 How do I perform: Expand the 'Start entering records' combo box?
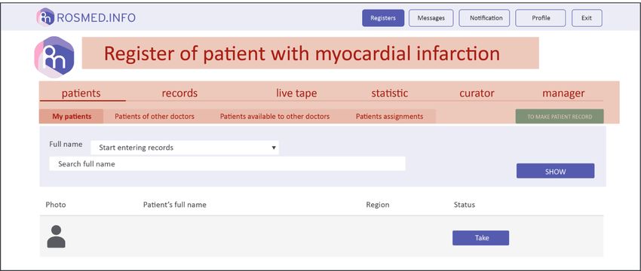click(185, 148)
